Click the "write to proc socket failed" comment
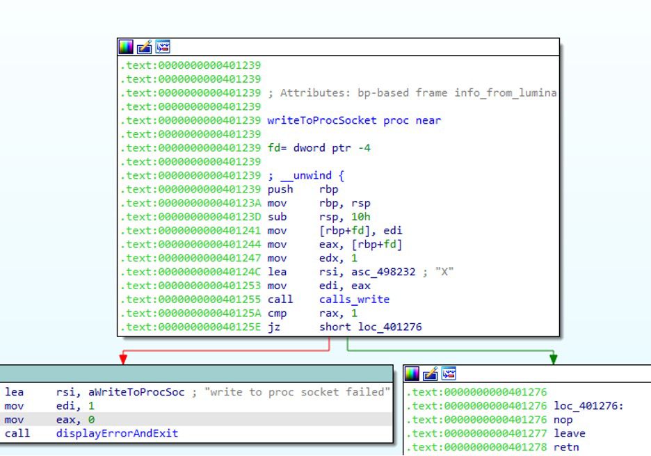This screenshot has height=456, width=651. point(297,392)
